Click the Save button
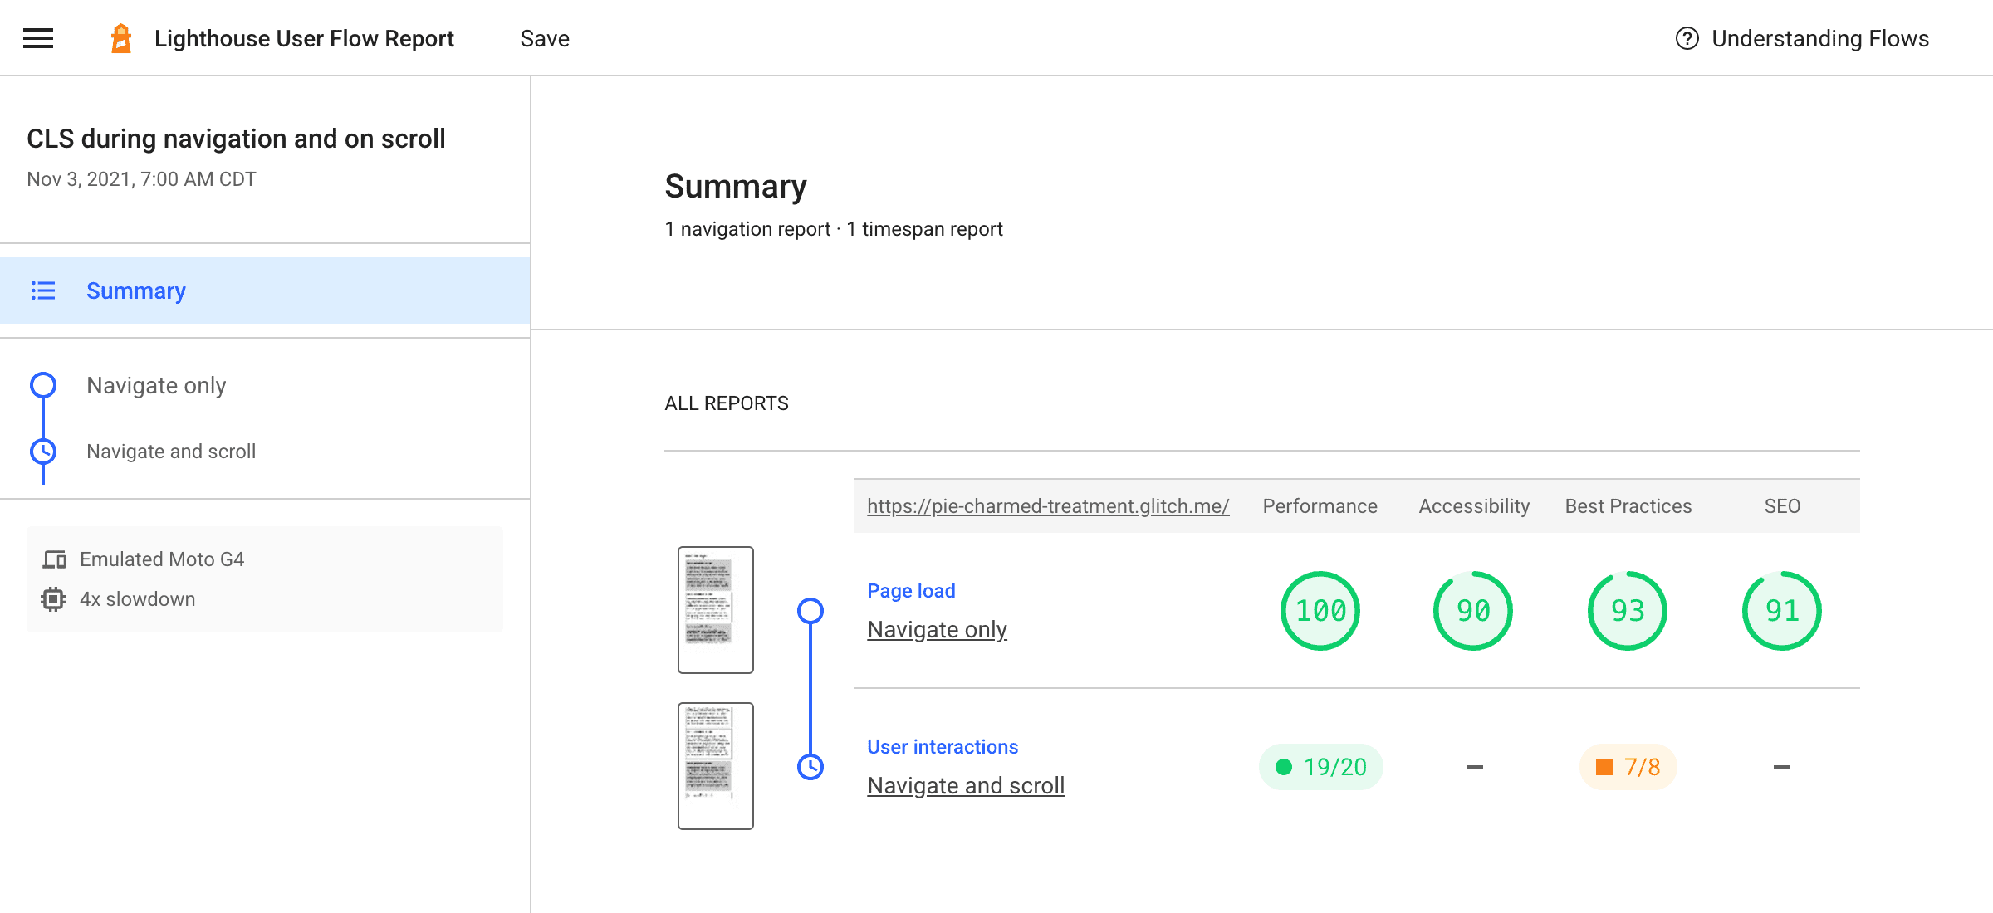The height and width of the screenshot is (913, 1993). pos(546,37)
